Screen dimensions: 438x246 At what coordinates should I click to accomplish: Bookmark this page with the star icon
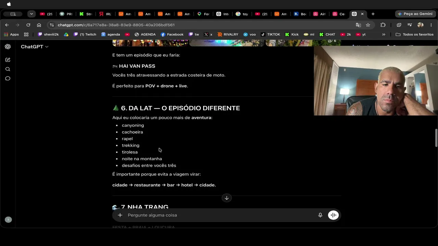pos(368,25)
